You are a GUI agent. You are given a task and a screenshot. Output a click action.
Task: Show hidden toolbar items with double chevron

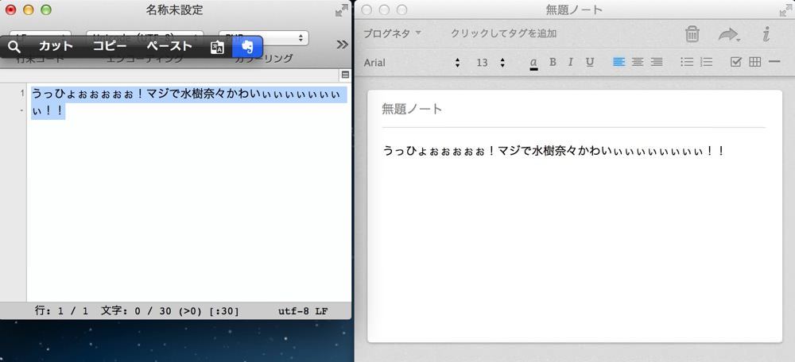tap(342, 44)
